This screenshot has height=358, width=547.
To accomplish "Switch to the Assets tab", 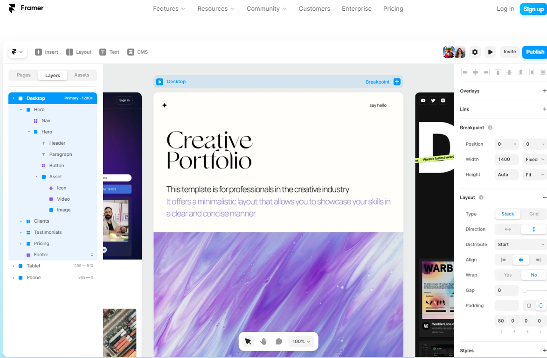I will click(x=82, y=75).
